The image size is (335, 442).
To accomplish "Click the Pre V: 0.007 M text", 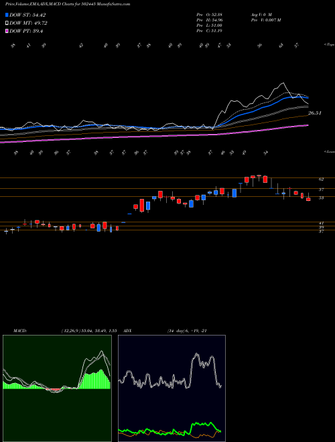I will pos(265,20).
